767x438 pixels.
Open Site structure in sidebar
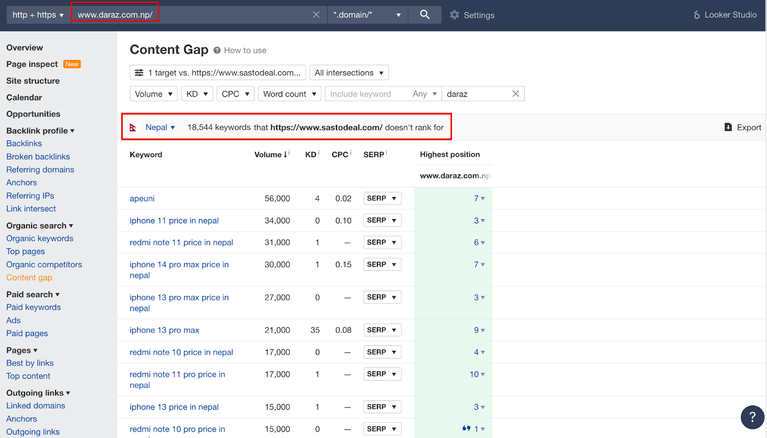tap(33, 81)
